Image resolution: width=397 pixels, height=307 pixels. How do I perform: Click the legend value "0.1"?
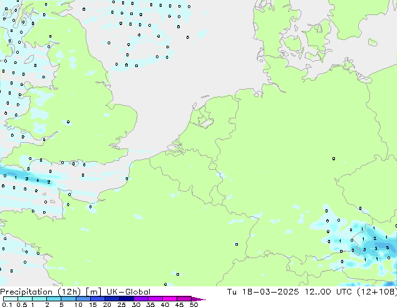pos(7,304)
